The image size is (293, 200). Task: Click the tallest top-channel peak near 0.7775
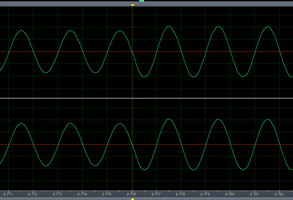(x=168, y=27)
